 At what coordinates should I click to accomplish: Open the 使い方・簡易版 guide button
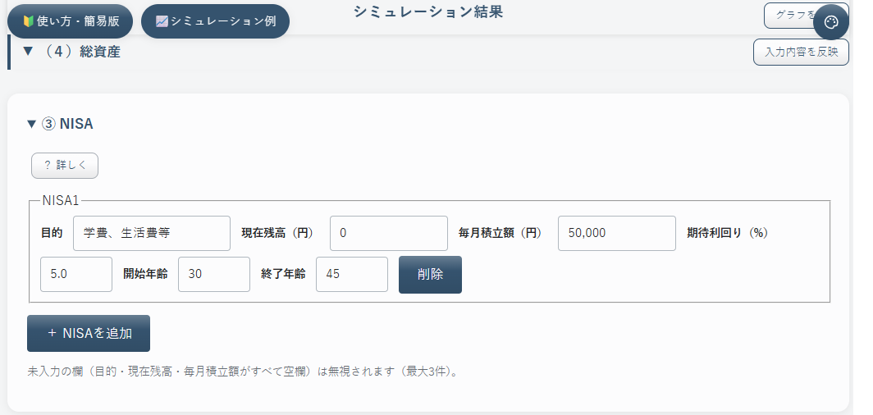(71, 21)
